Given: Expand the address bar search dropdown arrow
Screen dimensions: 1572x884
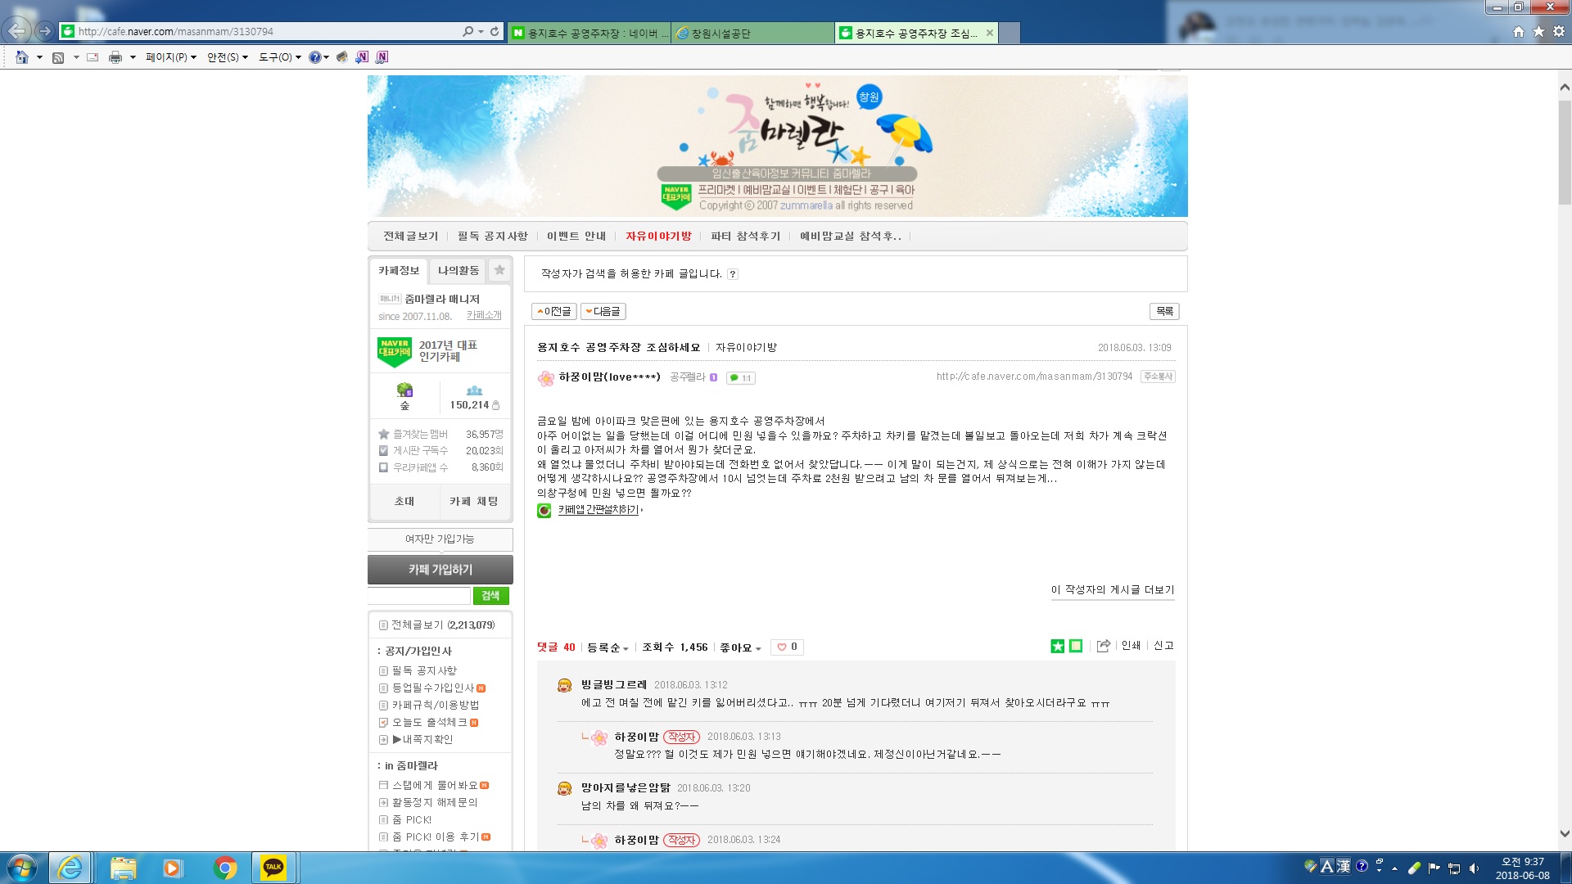Looking at the screenshot, I should 481,32.
